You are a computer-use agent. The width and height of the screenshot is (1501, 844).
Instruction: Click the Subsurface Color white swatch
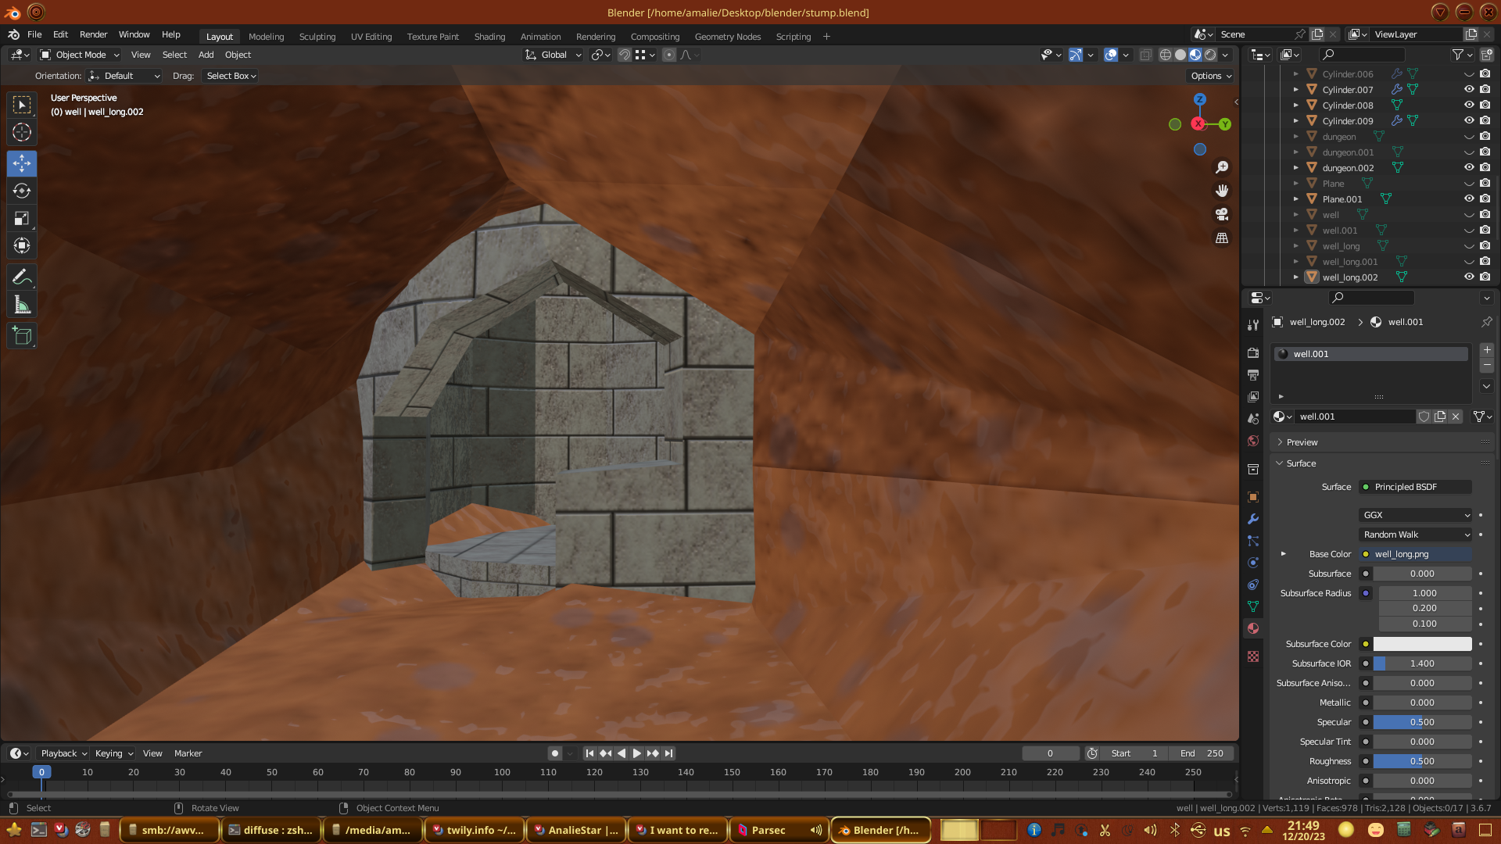tap(1422, 644)
